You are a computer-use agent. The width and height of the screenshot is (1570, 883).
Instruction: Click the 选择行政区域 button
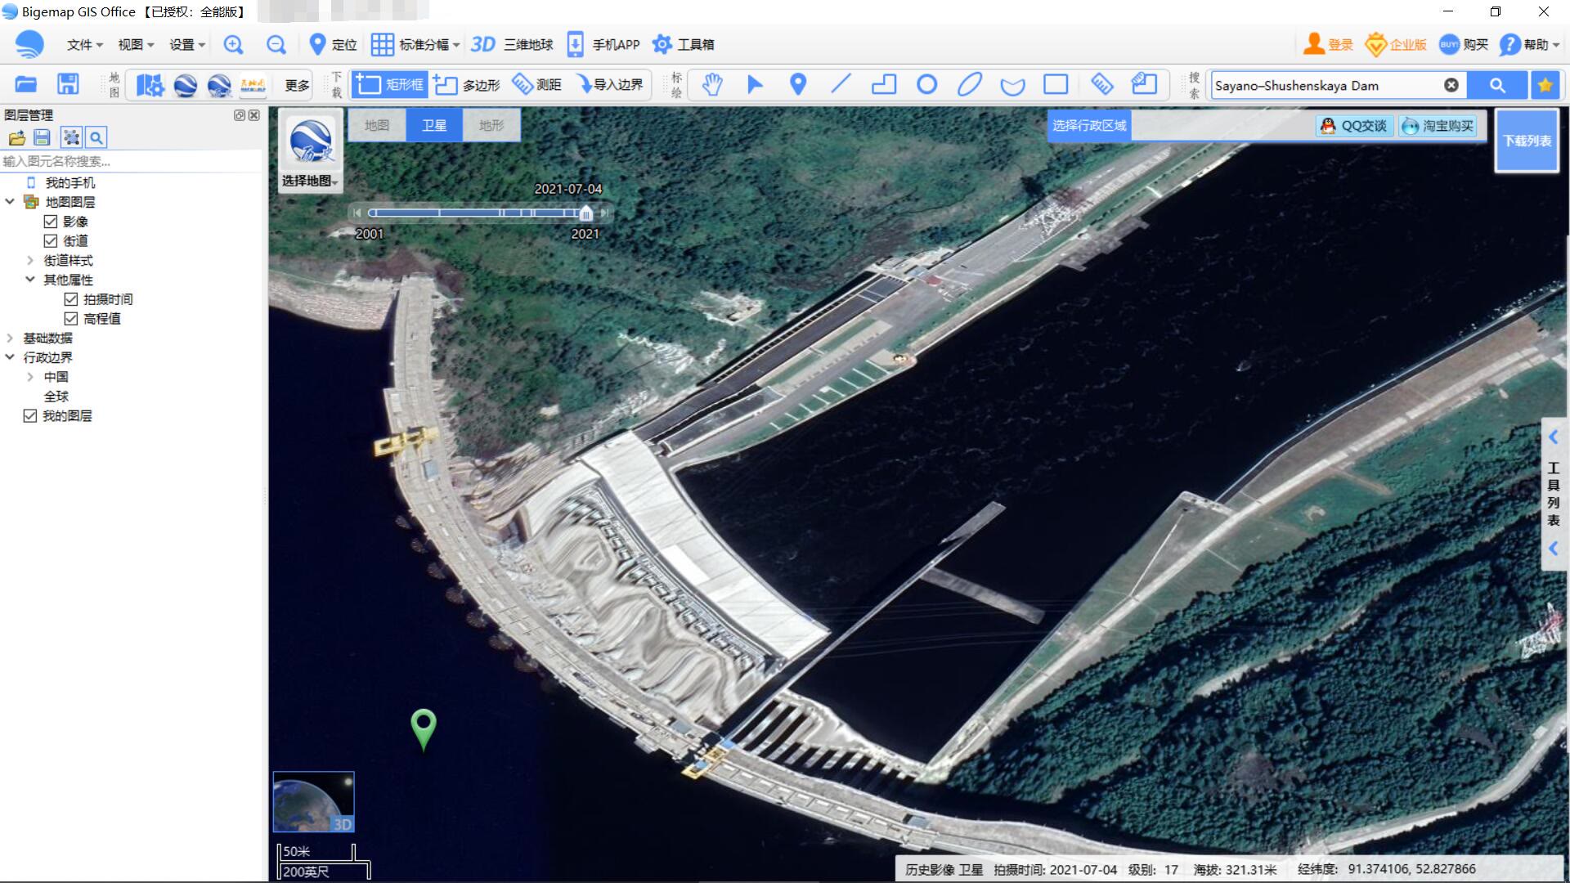[1089, 126]
